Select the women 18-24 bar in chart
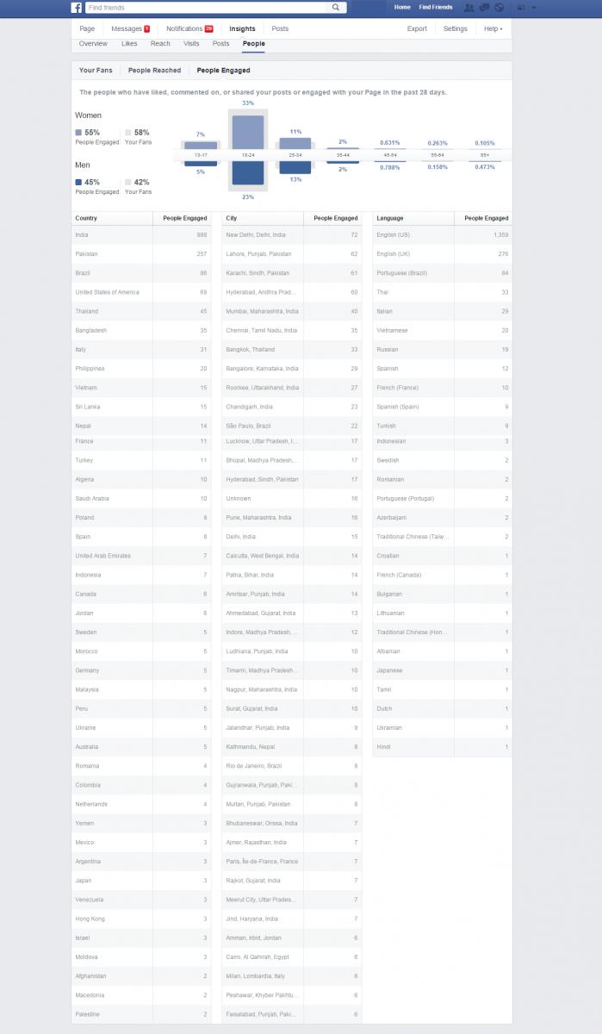 pyautogui.click(x=248, y=133)
